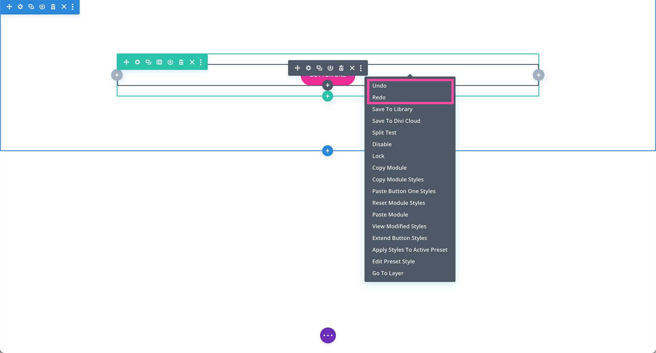Add new section with blue plus button

pyautogui.click(x=327, y=151)
